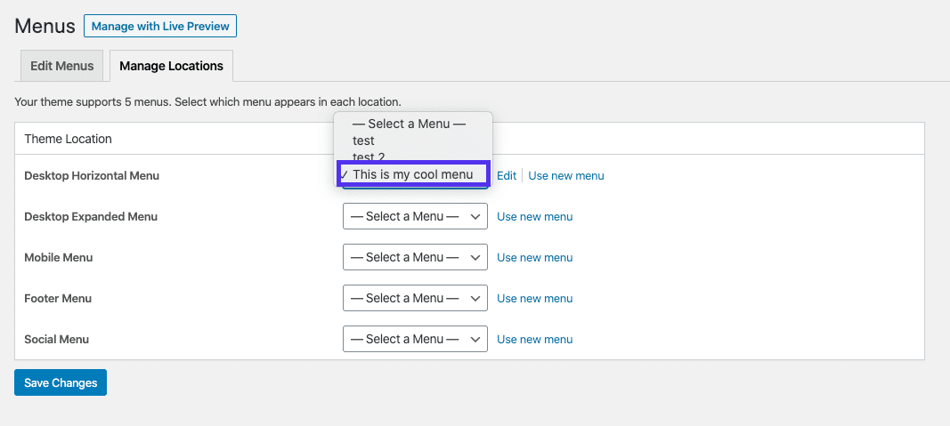
Task: Expand the Mobile Menu select box
Action: pos(415,257)
